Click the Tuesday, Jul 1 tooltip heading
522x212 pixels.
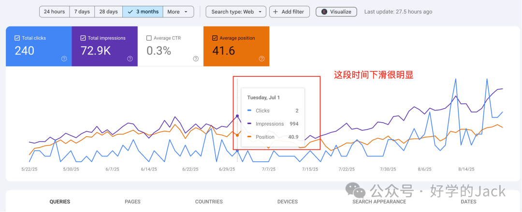[263, 98]
